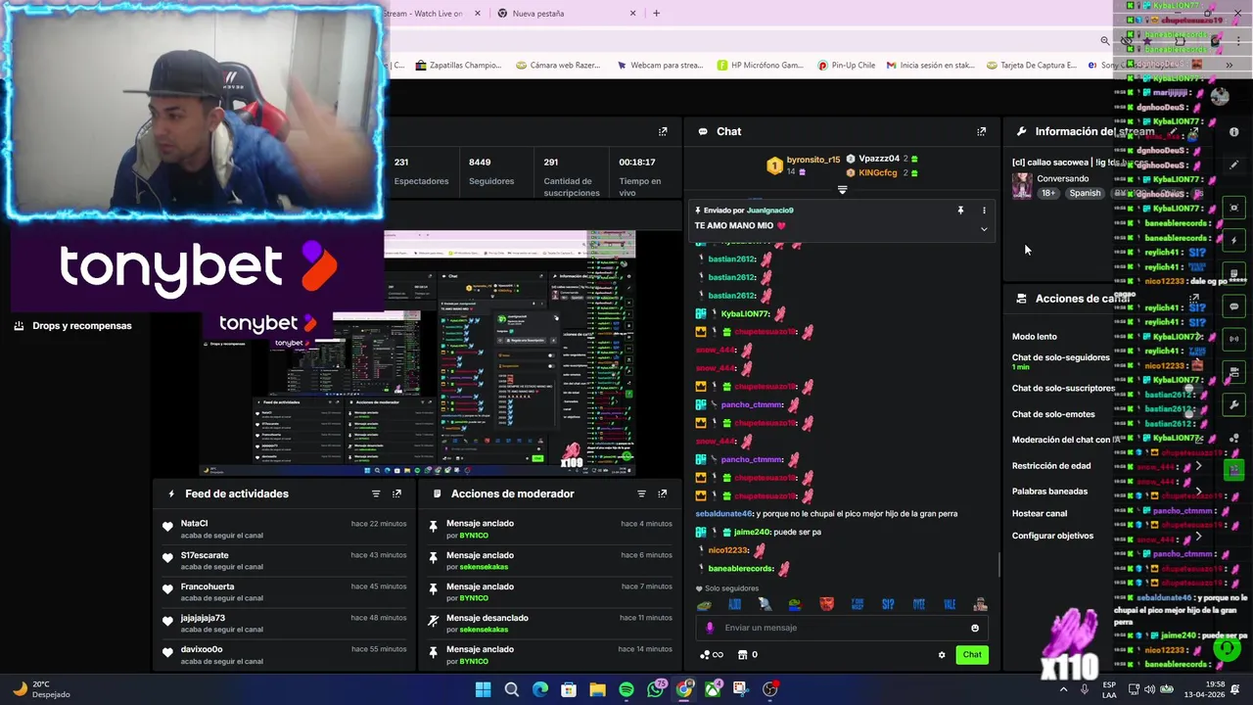This screenshot has width=1253, height=705.
Task: Select Mensaje desanclado by sekensekakas
Action: pos(548,623)
